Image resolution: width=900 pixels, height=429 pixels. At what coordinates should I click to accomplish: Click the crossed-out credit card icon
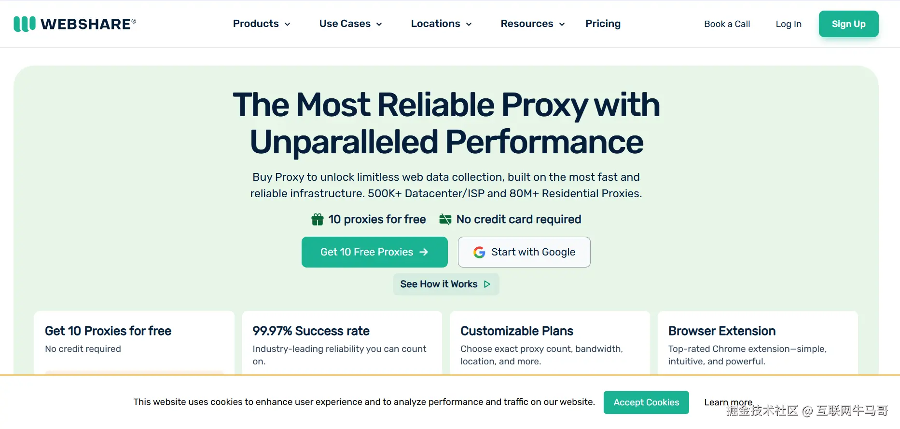tap(445, 219)
